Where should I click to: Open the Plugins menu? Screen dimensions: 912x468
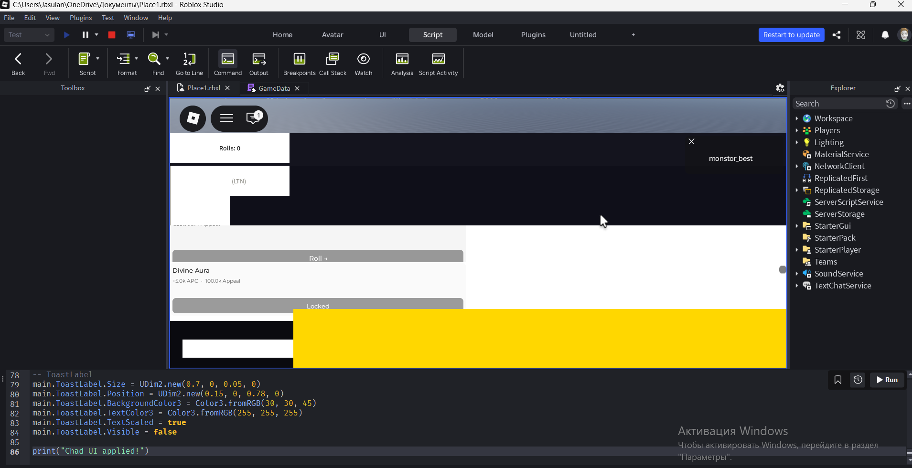[x=81, y=18]
